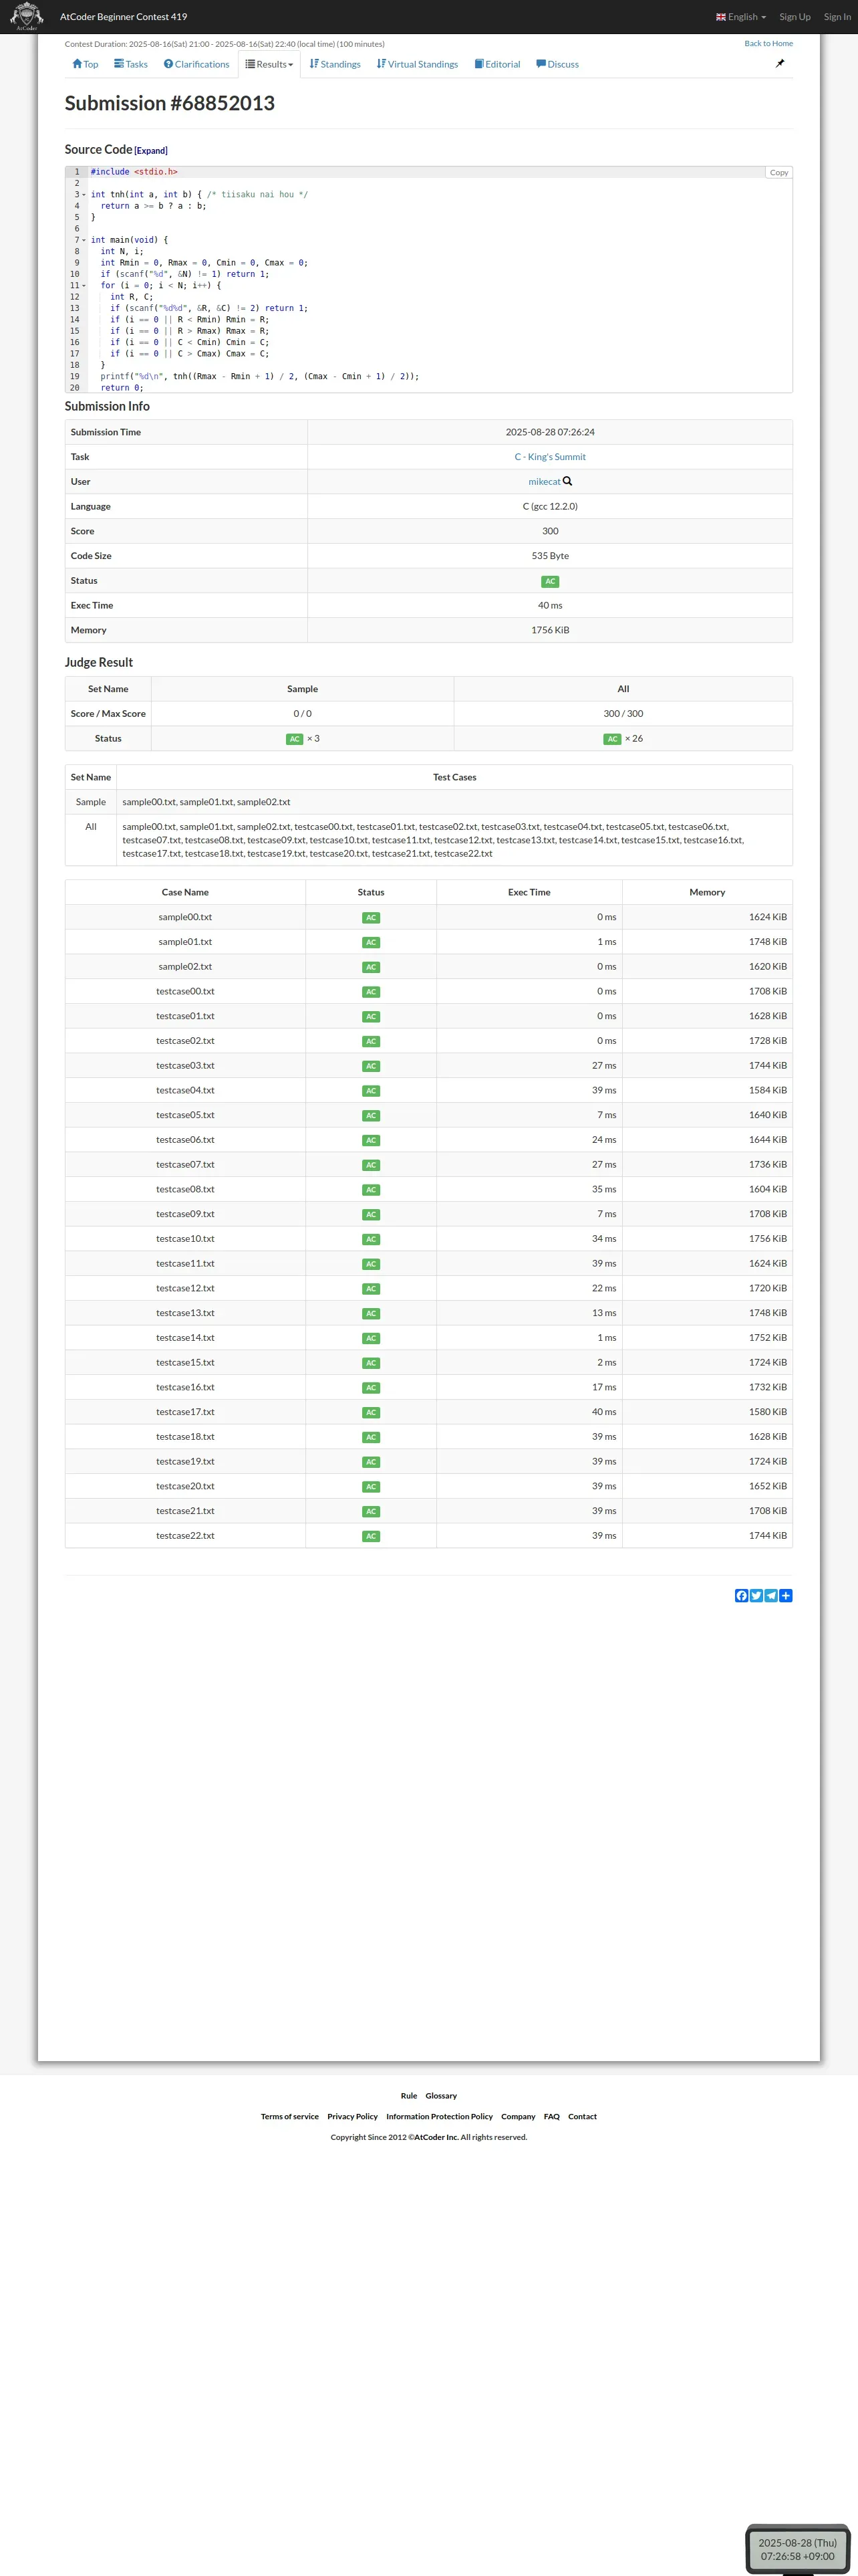
Task: Open the Virtual Standings tab
Action: point(418,64)
